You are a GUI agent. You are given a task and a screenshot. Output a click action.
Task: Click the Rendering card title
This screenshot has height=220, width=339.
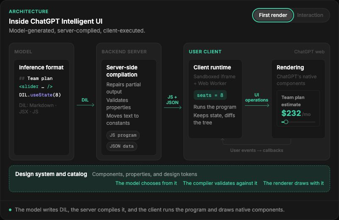click(x=290, y=67)
